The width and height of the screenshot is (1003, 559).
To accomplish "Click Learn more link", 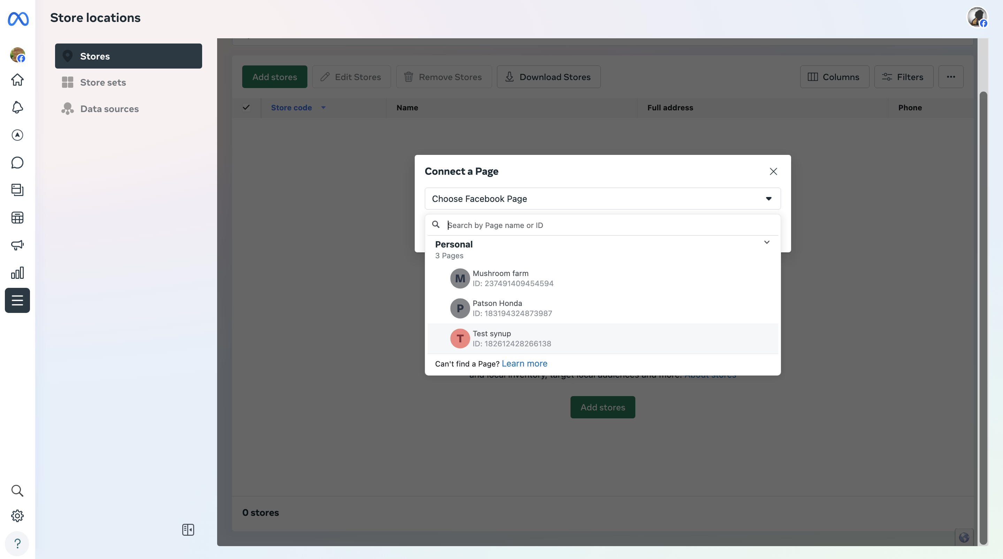I will (524, 364).
